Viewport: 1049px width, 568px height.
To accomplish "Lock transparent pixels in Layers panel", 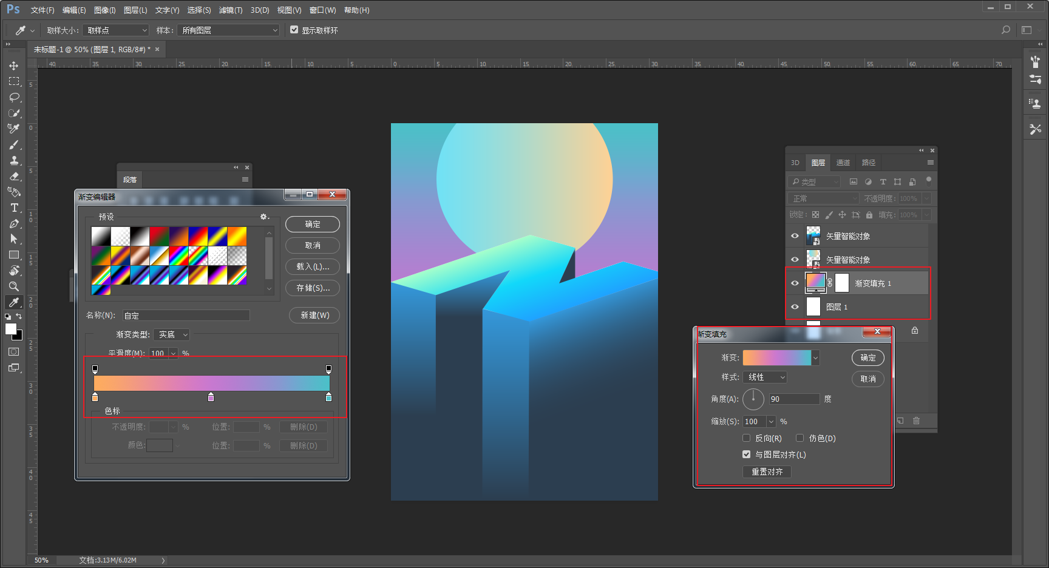I will (815, 215).
